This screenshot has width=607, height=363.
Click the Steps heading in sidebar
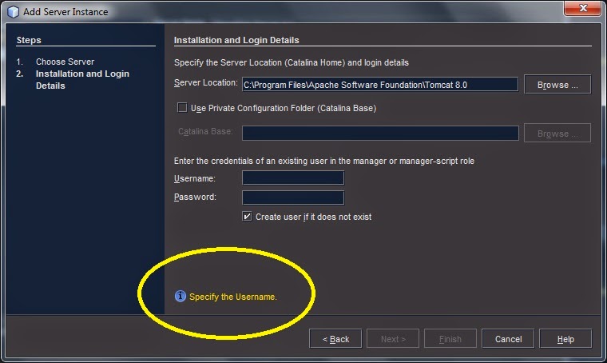click(x=29, y=40)
